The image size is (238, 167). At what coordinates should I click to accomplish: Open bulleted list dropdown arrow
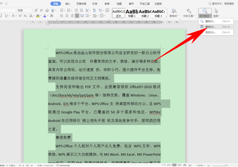pos(64,11)
